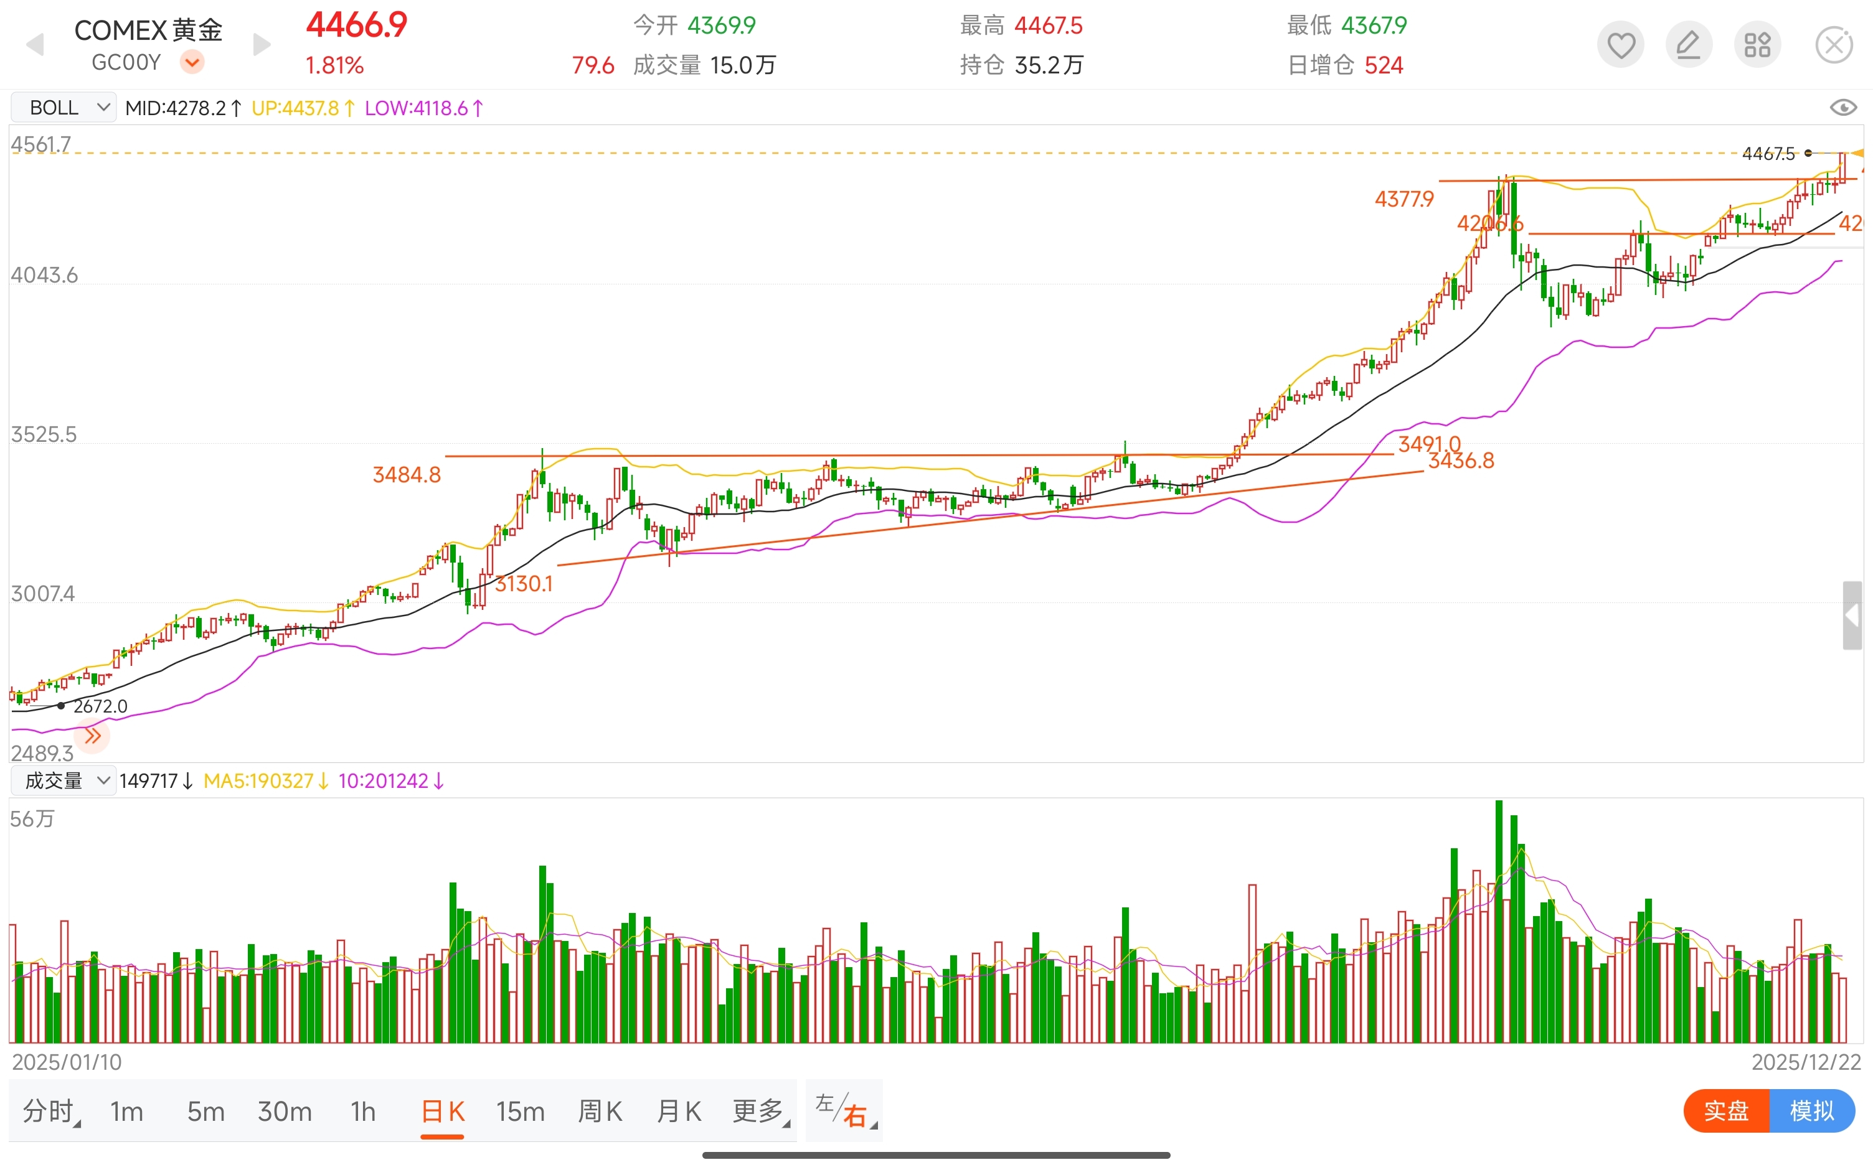
Task: Switch to the 周K weekly chart tab
Action: coord(600,1111)
